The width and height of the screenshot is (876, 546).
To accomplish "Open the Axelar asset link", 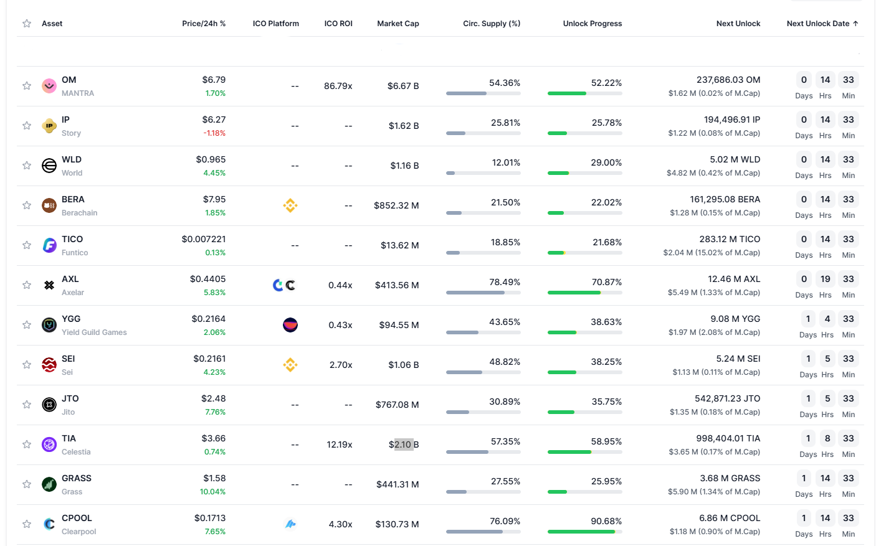I will tap(73, 293).
